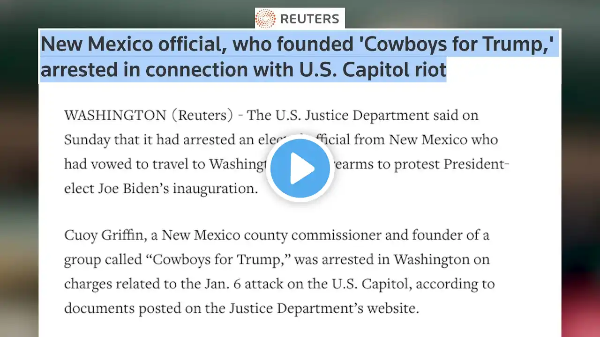Click the phrase 'Joe Biden's inauguration'
This screenshot has width=600, height=337.
pos(178,188)
